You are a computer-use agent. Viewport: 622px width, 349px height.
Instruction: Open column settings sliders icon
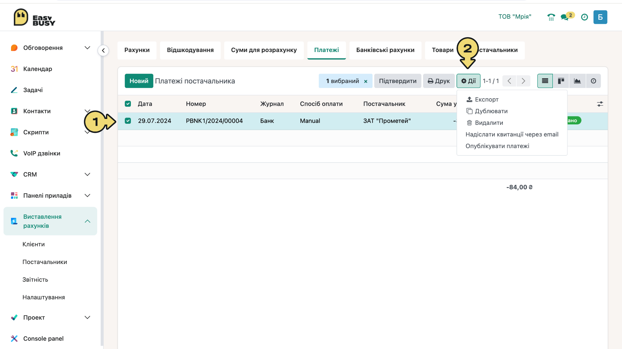point(600,104)
